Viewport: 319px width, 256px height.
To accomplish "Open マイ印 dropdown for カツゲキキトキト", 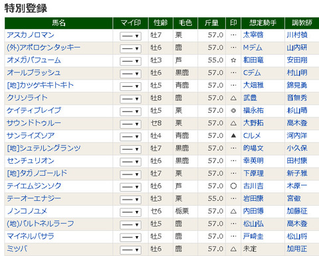I will [x=130, y=86].
